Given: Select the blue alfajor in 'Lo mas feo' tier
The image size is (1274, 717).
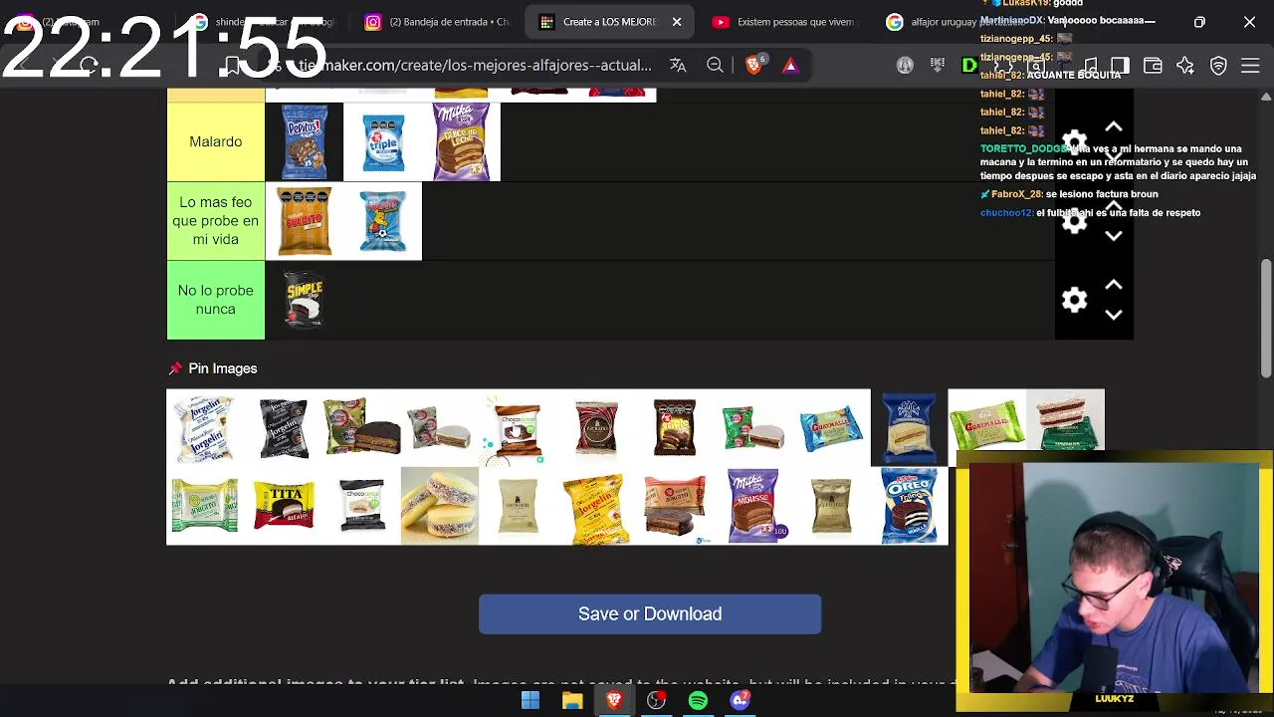Looking at the screenshot, I should tap(383, 221).
